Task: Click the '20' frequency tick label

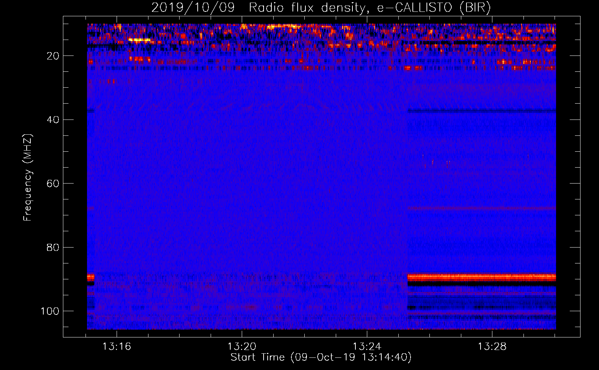Action: point(53,56)
